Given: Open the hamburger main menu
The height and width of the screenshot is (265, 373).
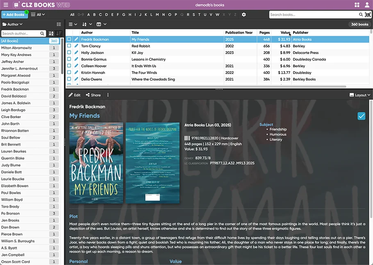Looking at the screenshot, I should (6, 5).
